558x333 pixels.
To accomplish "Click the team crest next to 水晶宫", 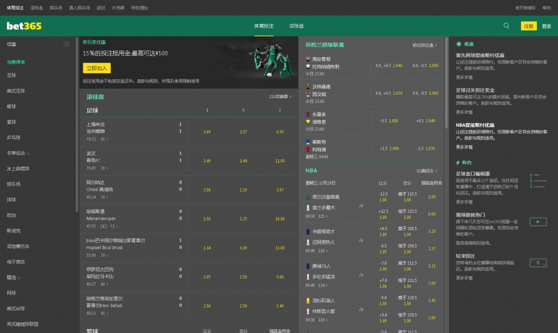I will [308, 113].
